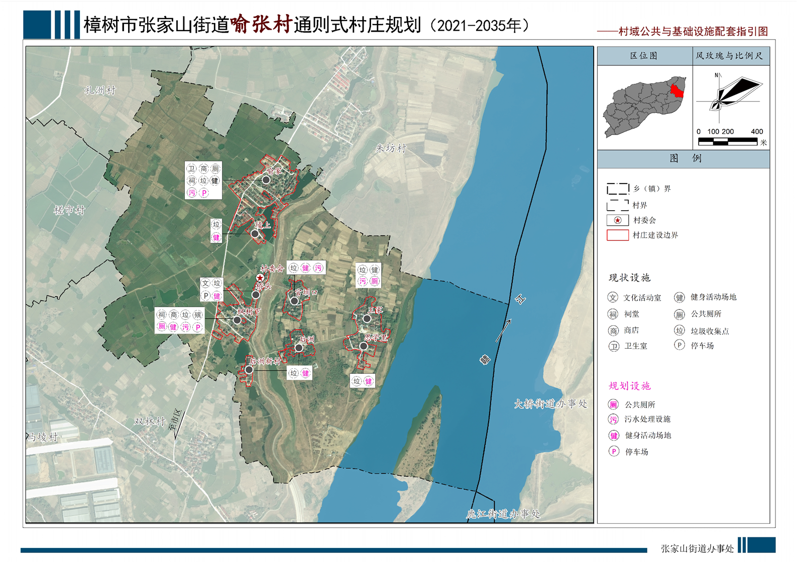Click the 卫 icon in 喻家 facility box

tap(191, 169)
